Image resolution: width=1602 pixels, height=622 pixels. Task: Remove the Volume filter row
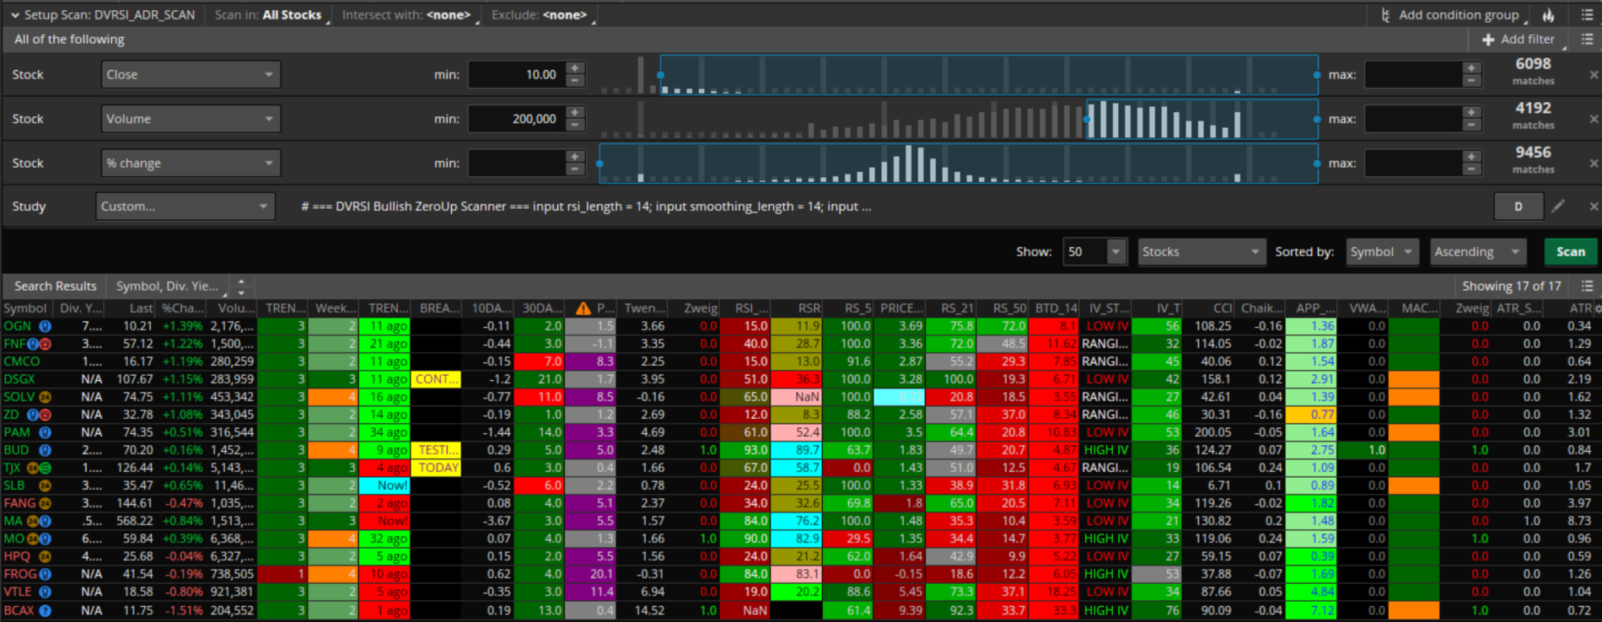[x=1594, y=119]
